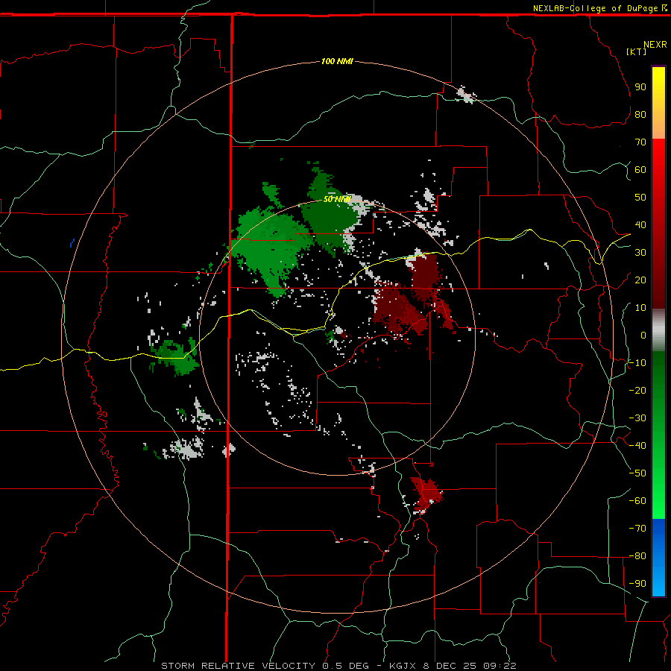Select the 80 value on velocity scale
Viewport: 671px width, 671px height.
640,114
